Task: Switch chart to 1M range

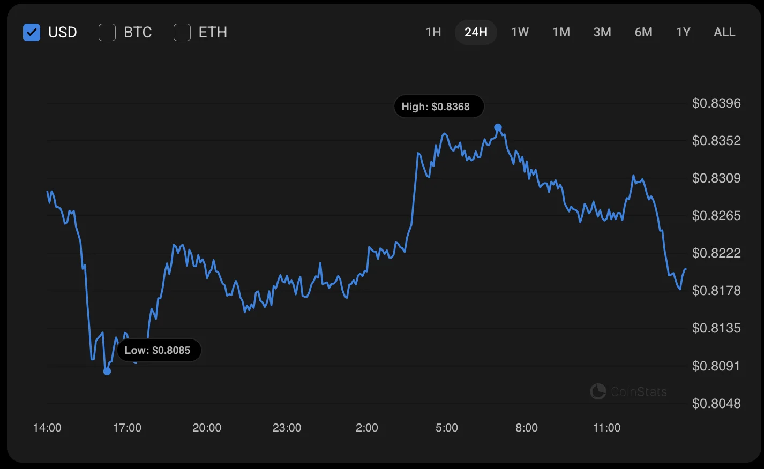Action: (x=561, y=33)
